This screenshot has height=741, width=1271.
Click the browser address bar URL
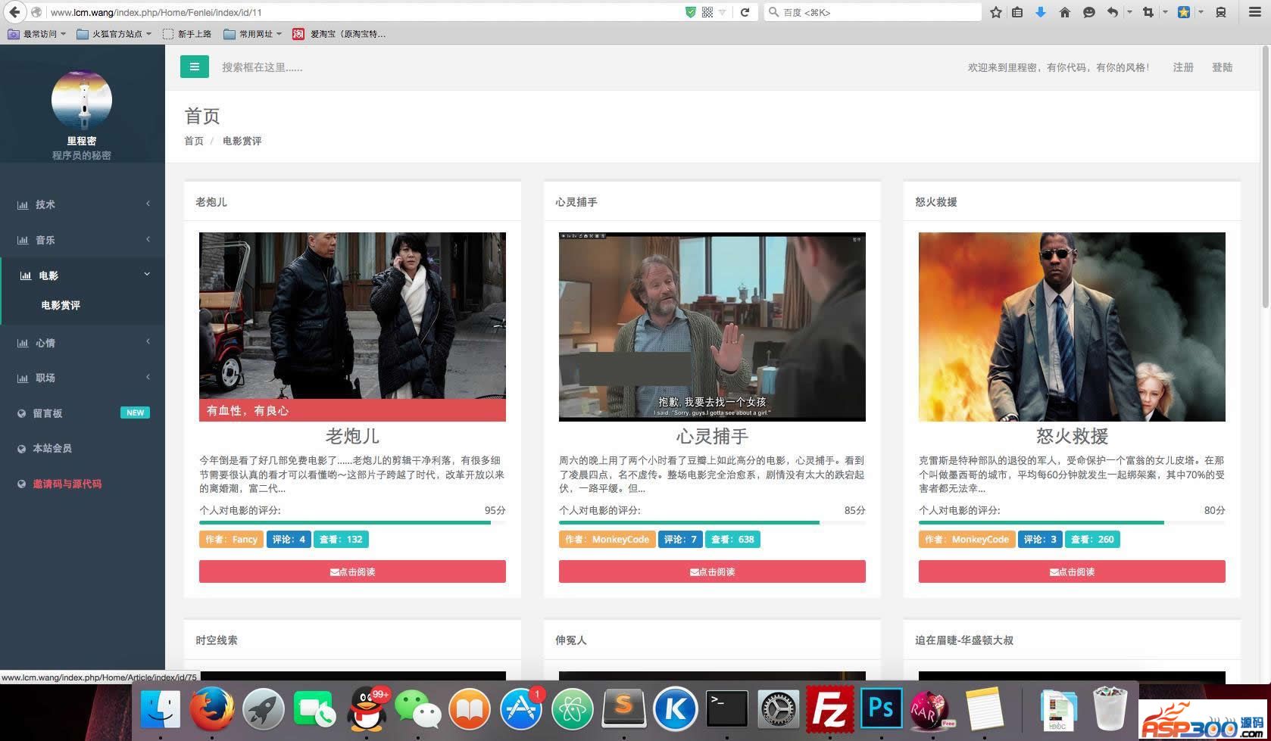coord(364,12)
